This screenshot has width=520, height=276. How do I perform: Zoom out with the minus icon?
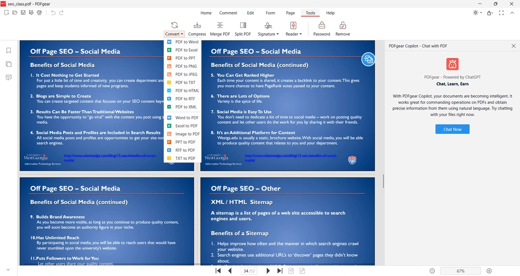(432, 271)
